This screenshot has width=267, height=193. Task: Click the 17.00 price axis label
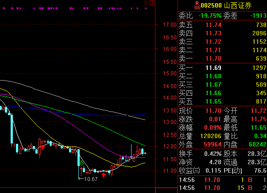(x=170, y=25)
